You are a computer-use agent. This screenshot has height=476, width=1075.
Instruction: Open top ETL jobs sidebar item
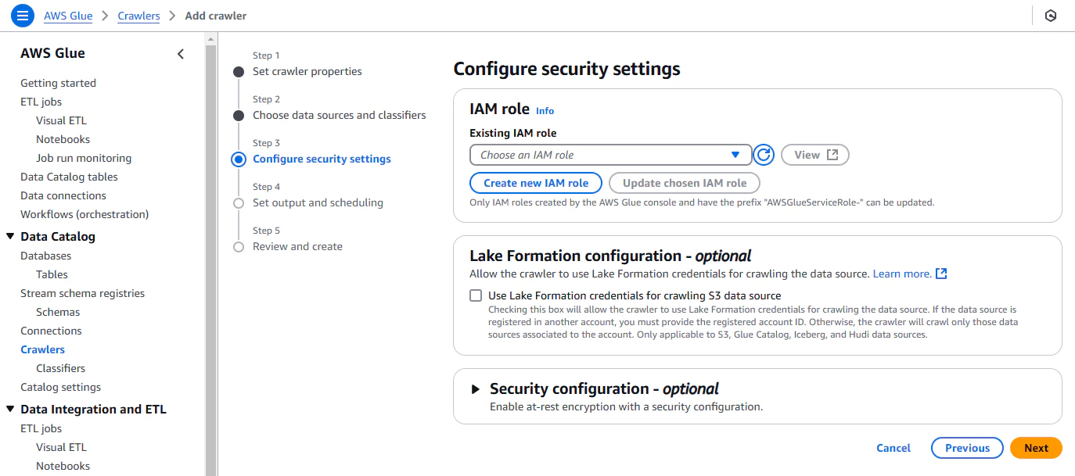point(41,102)
